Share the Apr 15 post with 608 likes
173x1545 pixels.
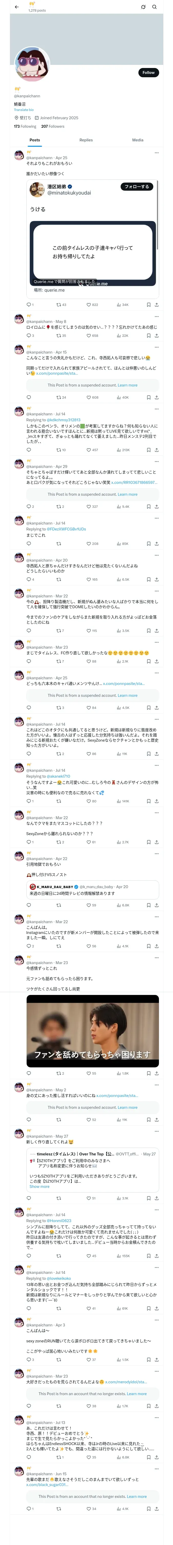pos(156,398)
